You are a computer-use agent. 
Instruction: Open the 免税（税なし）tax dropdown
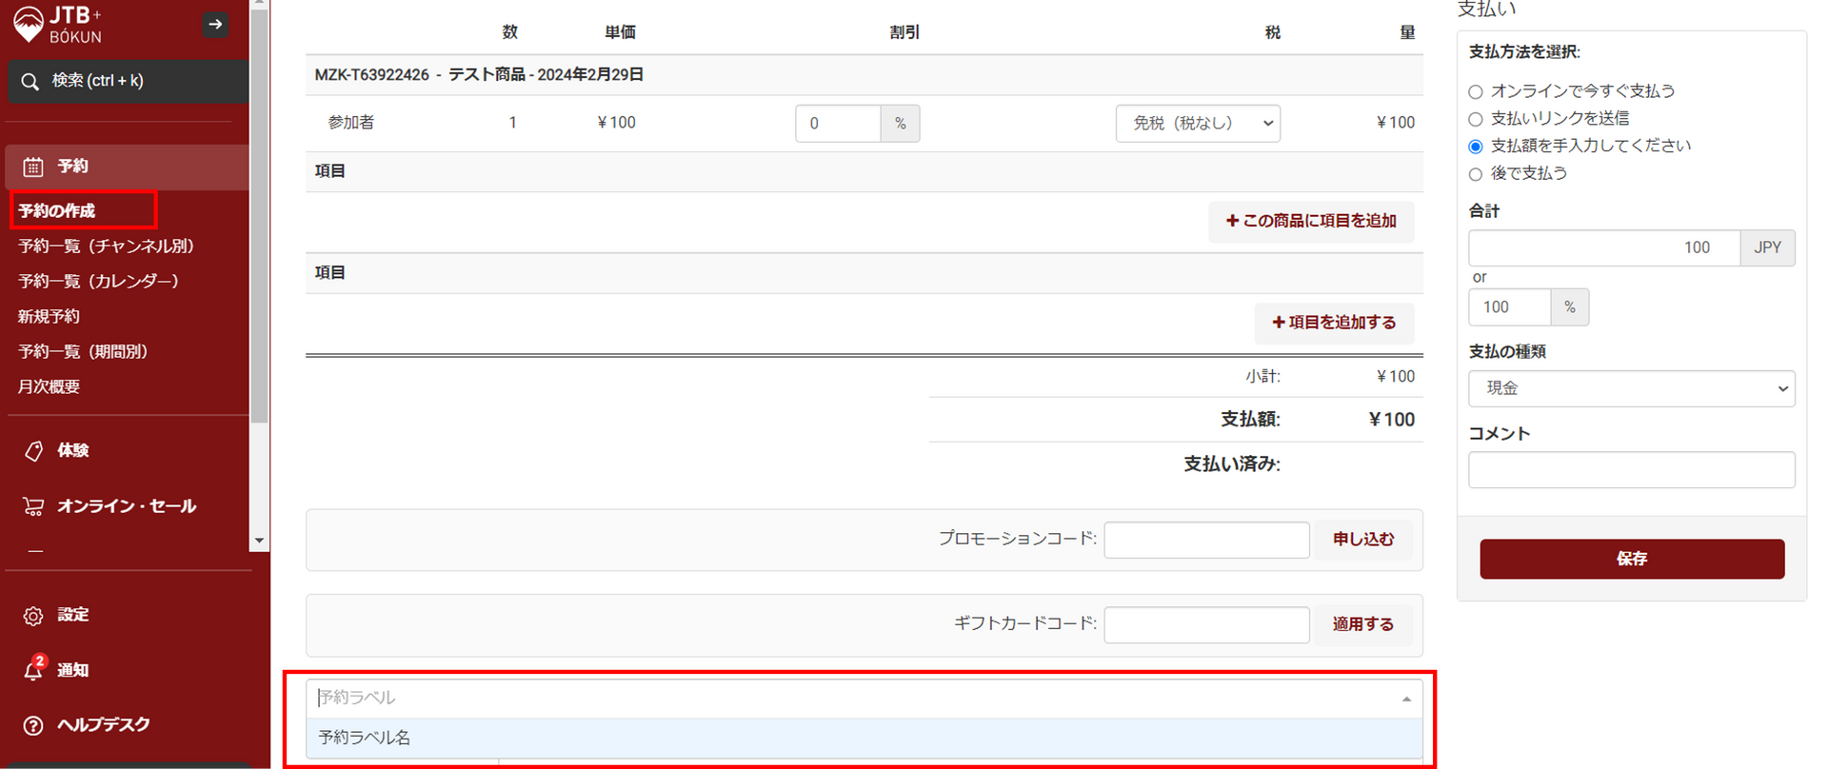[x=1198, y=124]
